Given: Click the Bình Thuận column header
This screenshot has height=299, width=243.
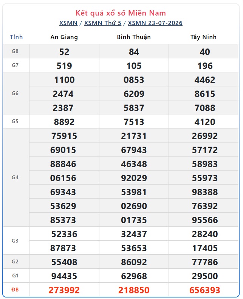Looking at the screenshot, I should (134, 37).
